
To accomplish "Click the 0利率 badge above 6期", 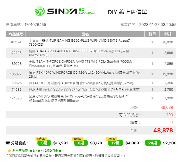I will point(78,139).
